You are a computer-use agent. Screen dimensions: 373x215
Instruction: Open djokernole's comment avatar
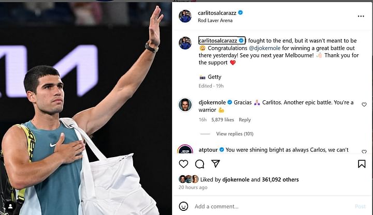[185, 104]
